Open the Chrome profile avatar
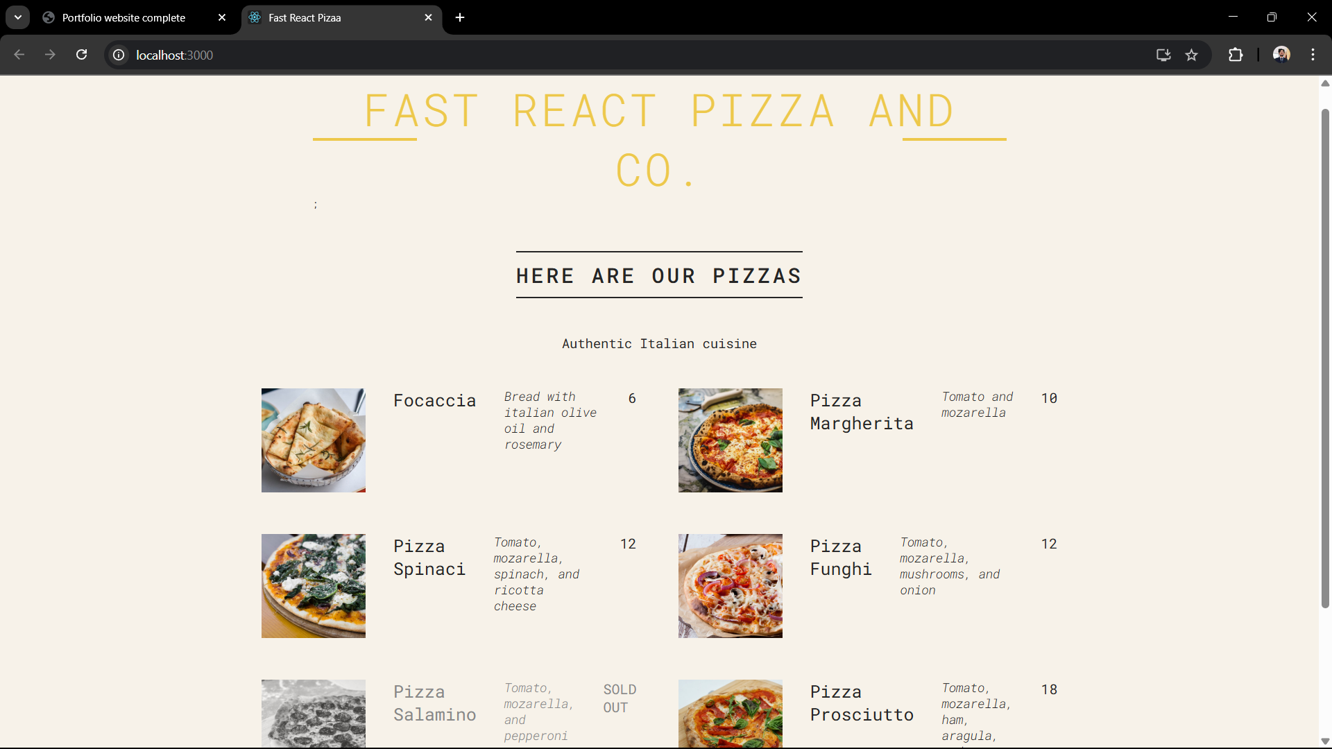Screen dimensions: 1332x749 pos(1281,55)
